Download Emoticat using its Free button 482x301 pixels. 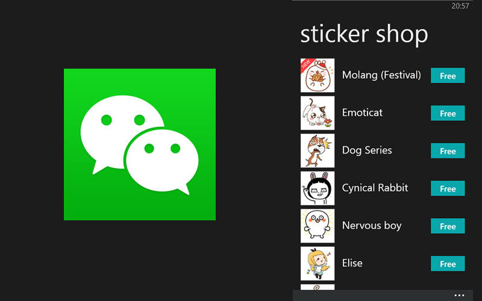[x=448, y=113]
